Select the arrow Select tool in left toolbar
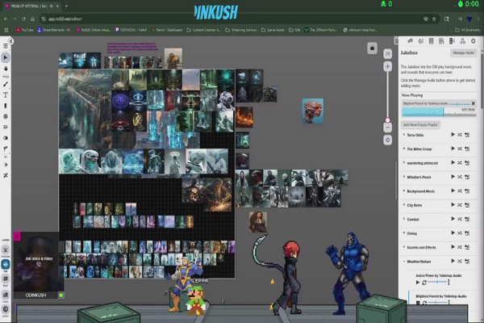The image size is (484, 323). 6,57
